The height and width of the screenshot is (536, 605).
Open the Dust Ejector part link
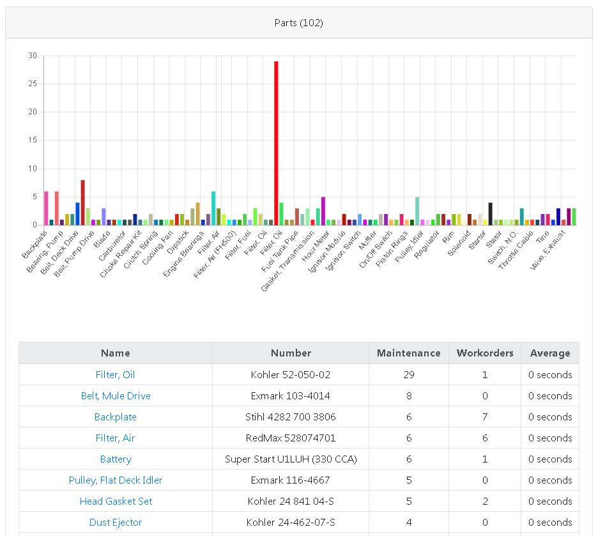pyautogui.click(x=116, y=523)
